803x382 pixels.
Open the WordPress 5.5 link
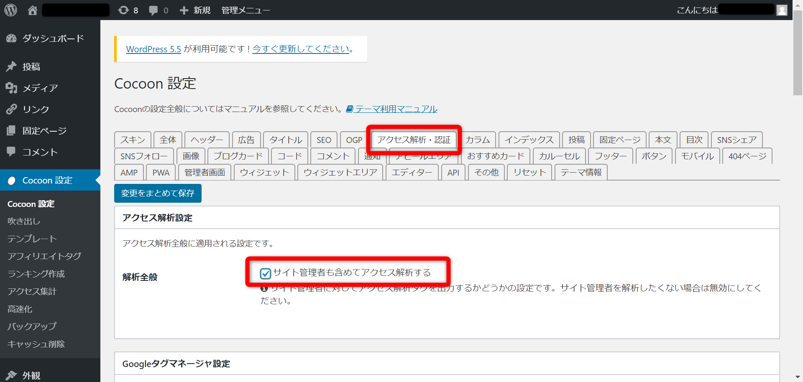(x=153, y=49)
